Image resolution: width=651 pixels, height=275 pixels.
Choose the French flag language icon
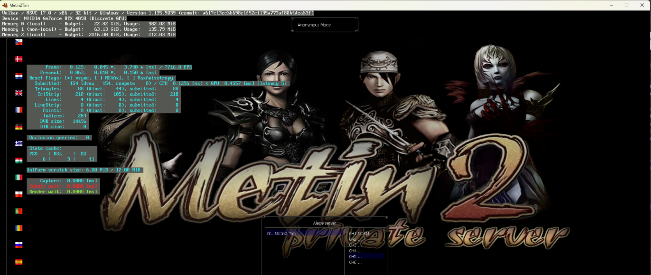19,110
